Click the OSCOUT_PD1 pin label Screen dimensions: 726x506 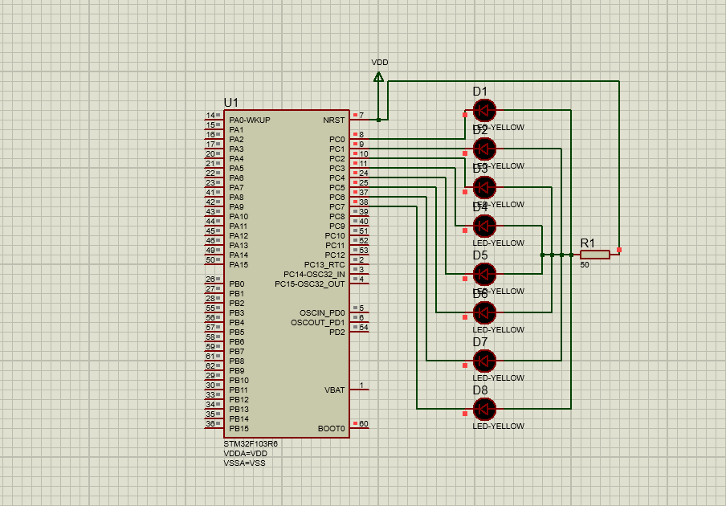click(318, 323)
